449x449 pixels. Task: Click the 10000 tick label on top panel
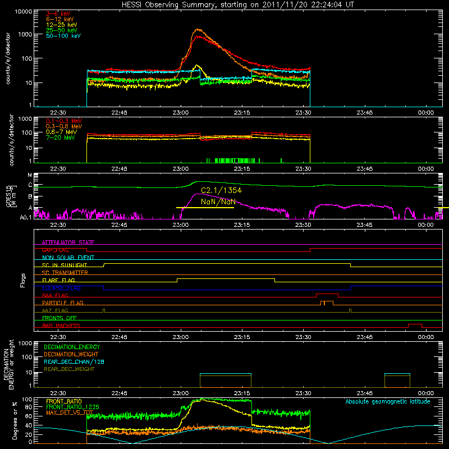click(x=23, y=11)
